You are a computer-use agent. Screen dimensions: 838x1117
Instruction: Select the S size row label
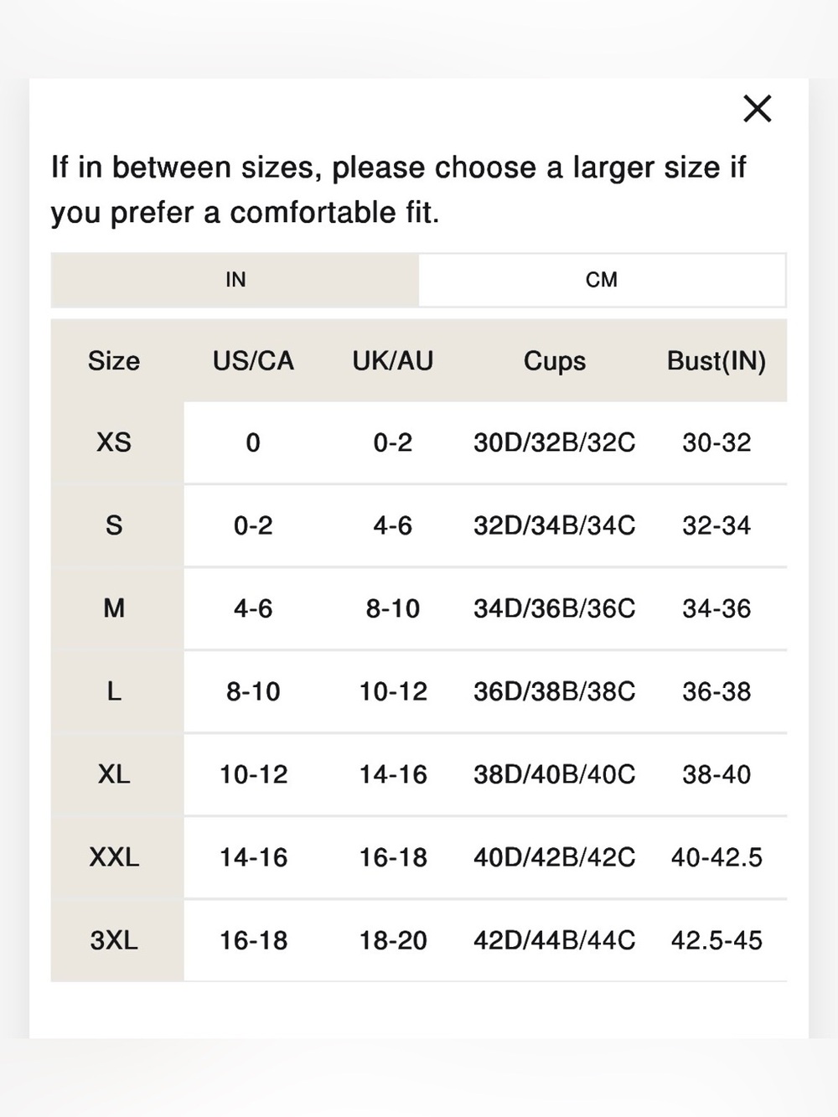tap(114, 525)
